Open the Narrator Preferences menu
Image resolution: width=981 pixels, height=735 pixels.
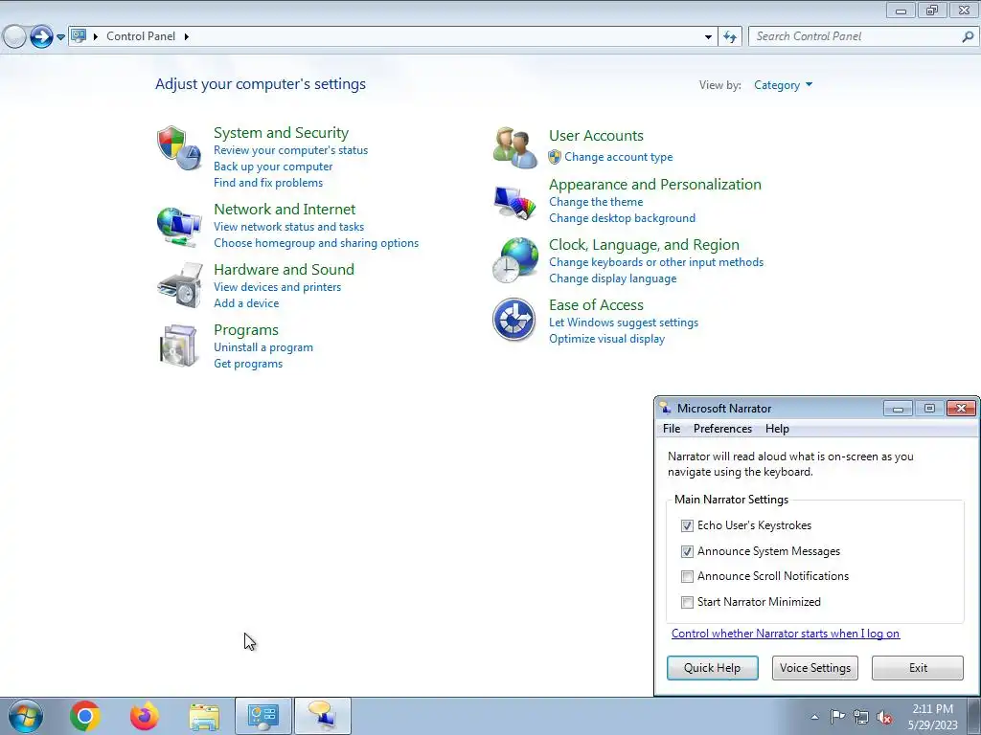click(722, 429)
